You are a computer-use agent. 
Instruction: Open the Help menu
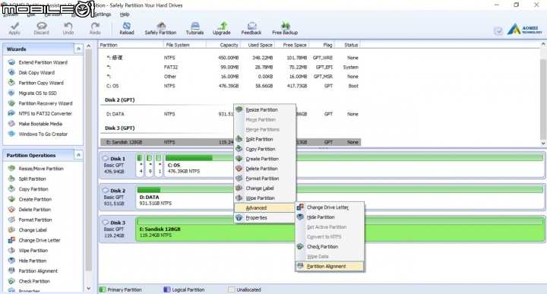(125, 14)
